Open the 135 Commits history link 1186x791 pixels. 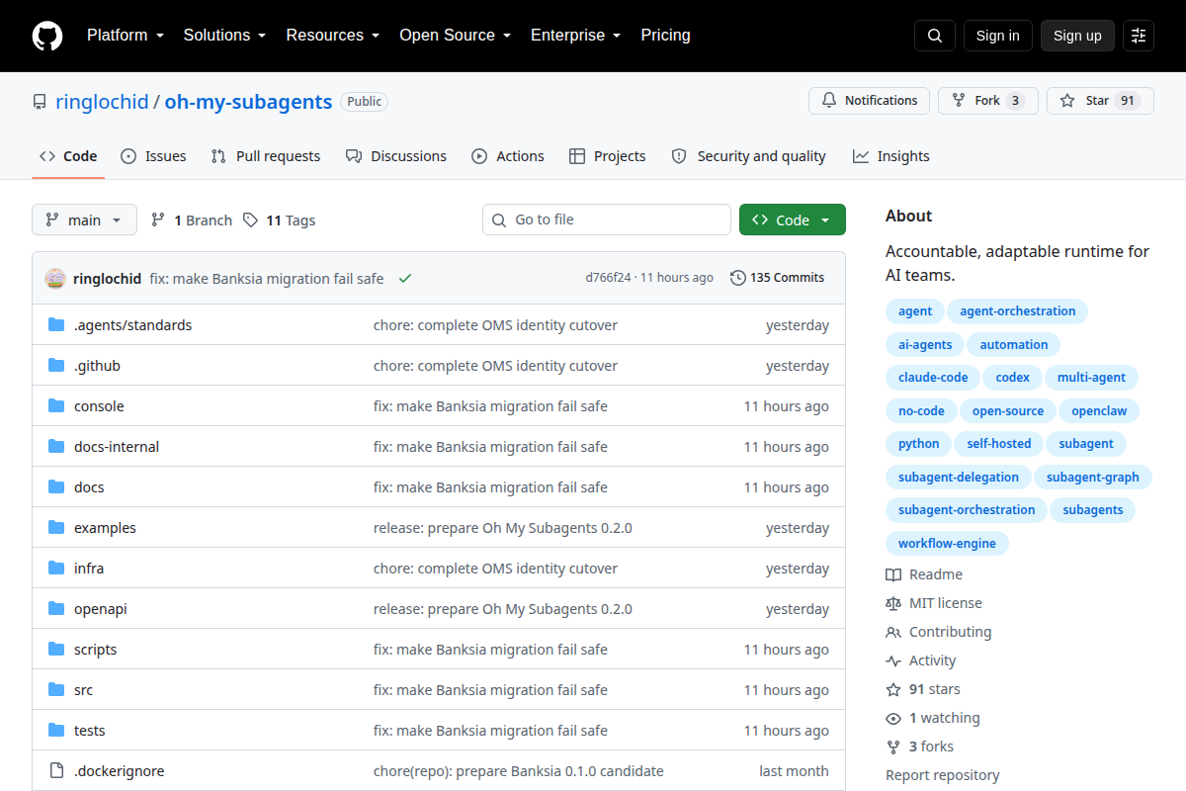point(777,278)
